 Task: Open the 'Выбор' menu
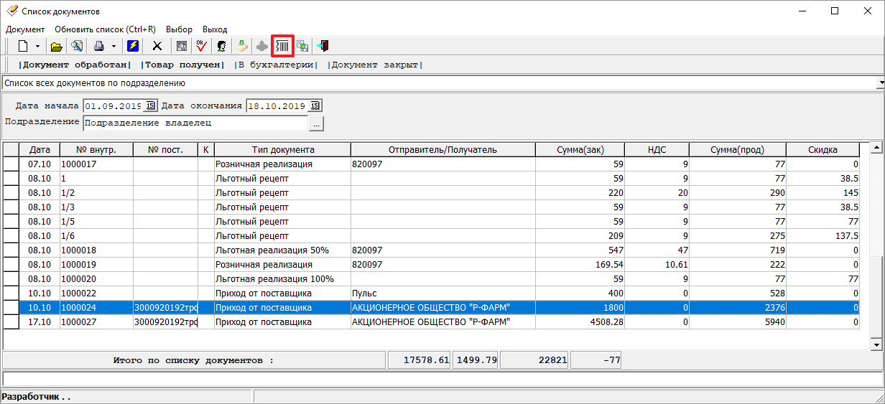coord(179,29)
